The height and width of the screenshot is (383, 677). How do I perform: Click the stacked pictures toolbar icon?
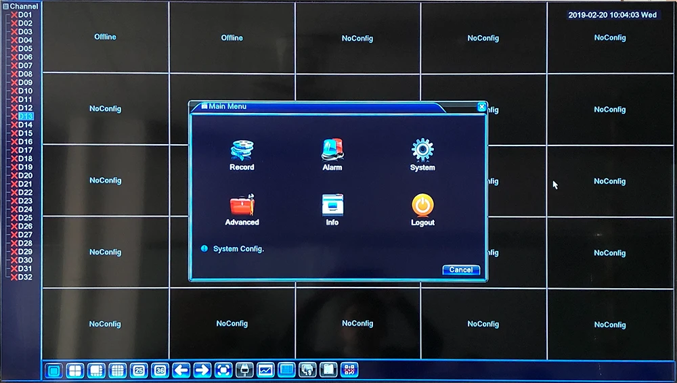307,370
